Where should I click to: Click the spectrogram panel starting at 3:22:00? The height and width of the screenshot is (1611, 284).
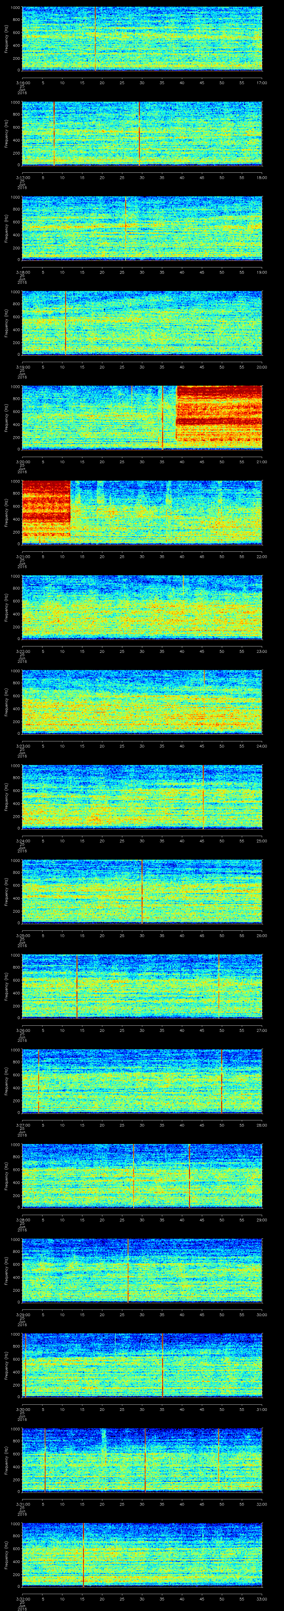(x=142, y=607)
